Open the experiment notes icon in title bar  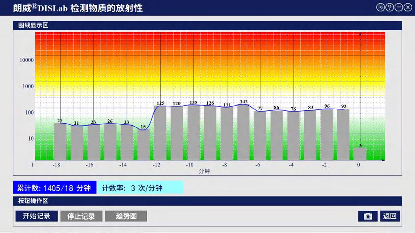(x=380, y=7)
